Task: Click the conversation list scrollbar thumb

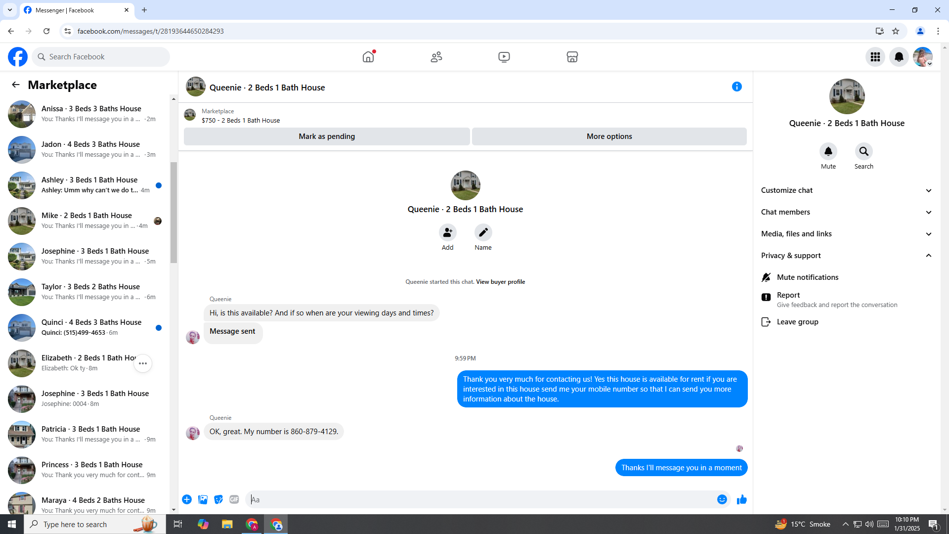Action: click(x=173, y=213)
